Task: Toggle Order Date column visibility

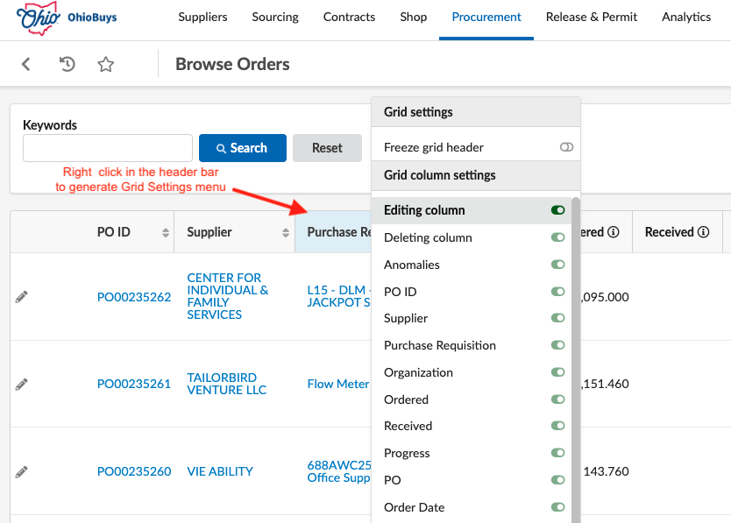Action: tap(557, 506)
